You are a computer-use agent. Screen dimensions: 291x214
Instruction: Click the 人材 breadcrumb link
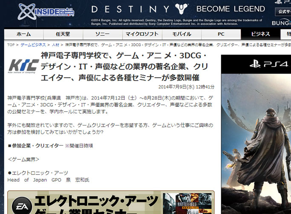55,45
